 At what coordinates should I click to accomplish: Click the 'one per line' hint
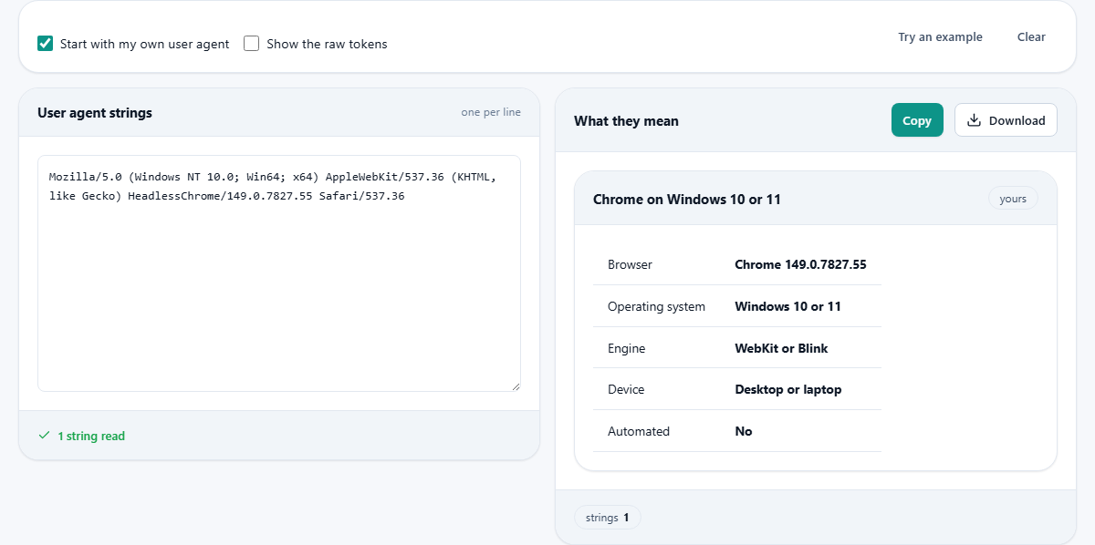pyautogui.click(x=491, y=112)
